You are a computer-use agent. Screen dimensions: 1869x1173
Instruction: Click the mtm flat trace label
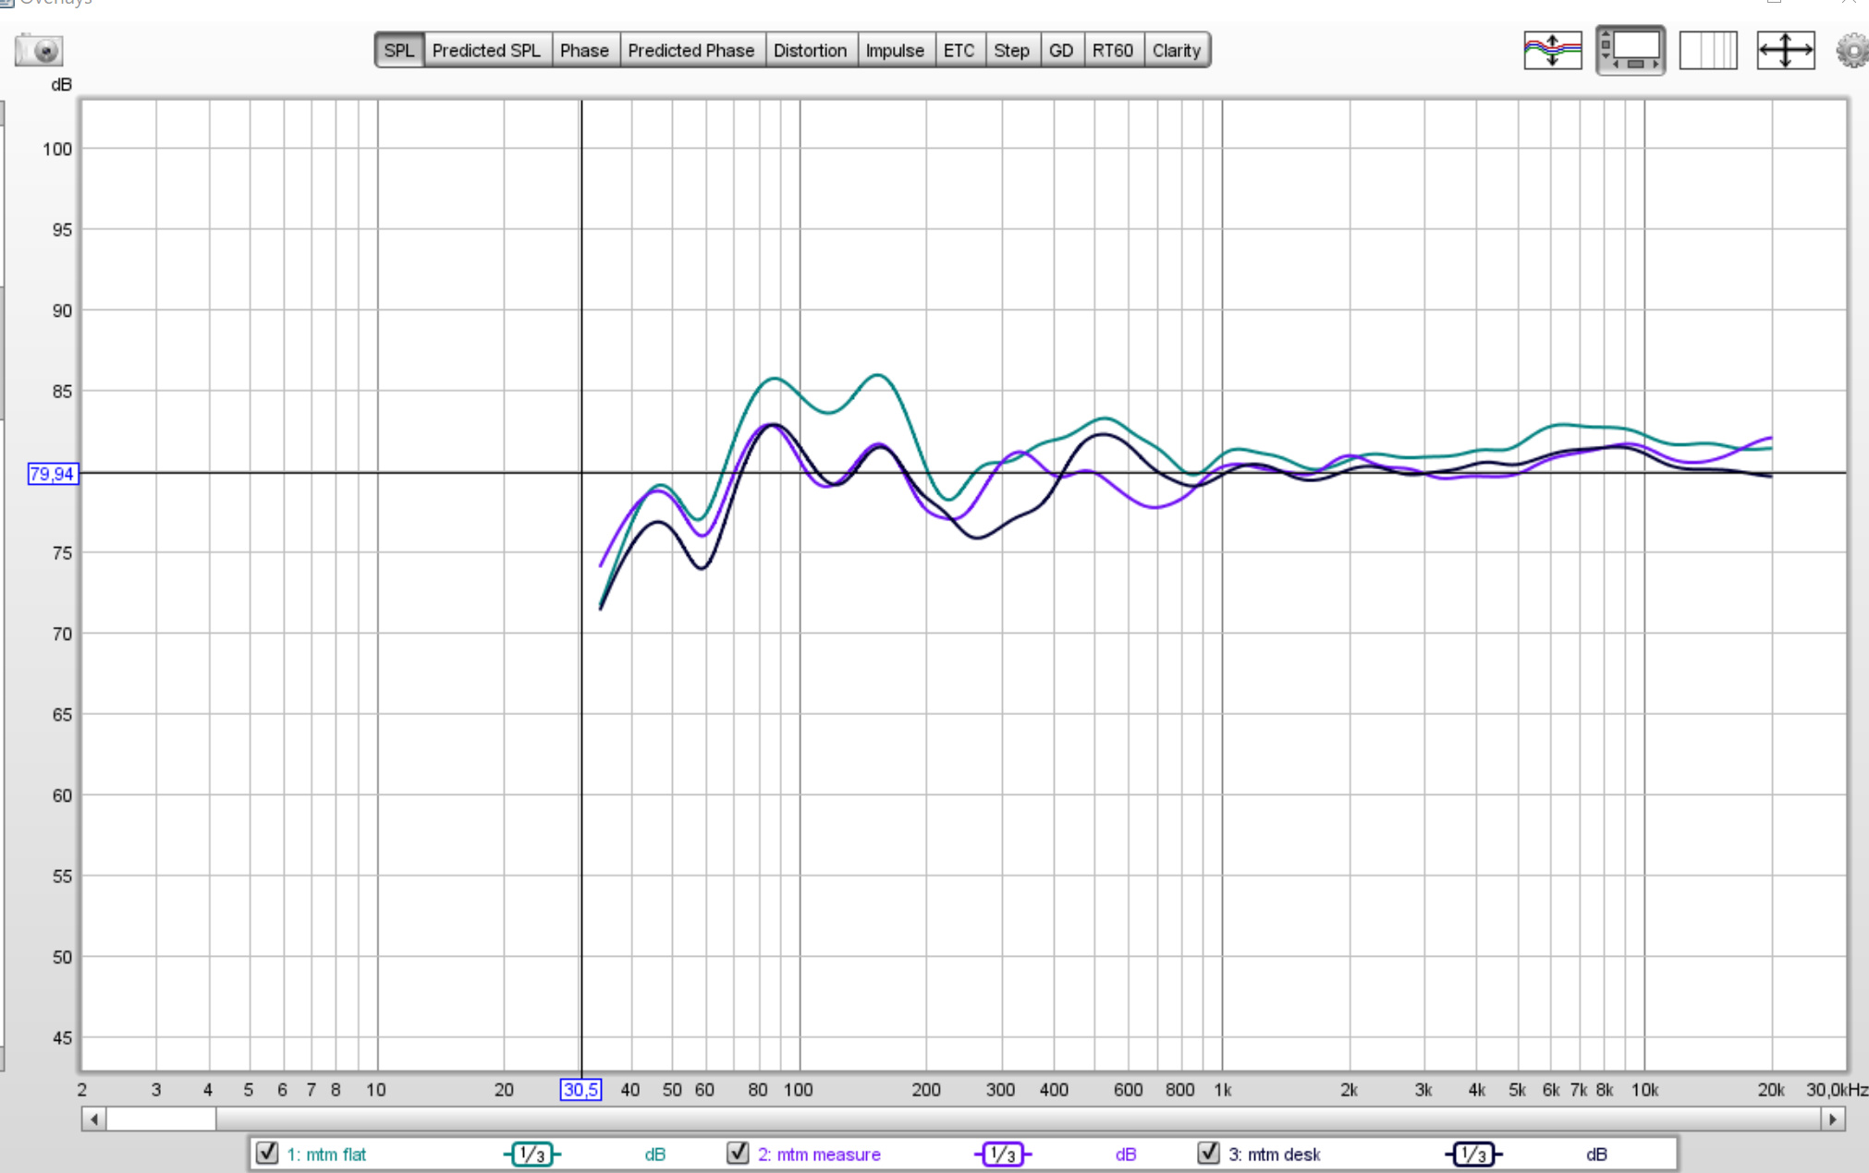coord(326,1155)
